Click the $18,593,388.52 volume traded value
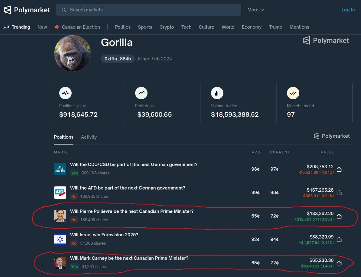Image resolution: width=361 pixels, height=277 pixels. click(235, 115)
